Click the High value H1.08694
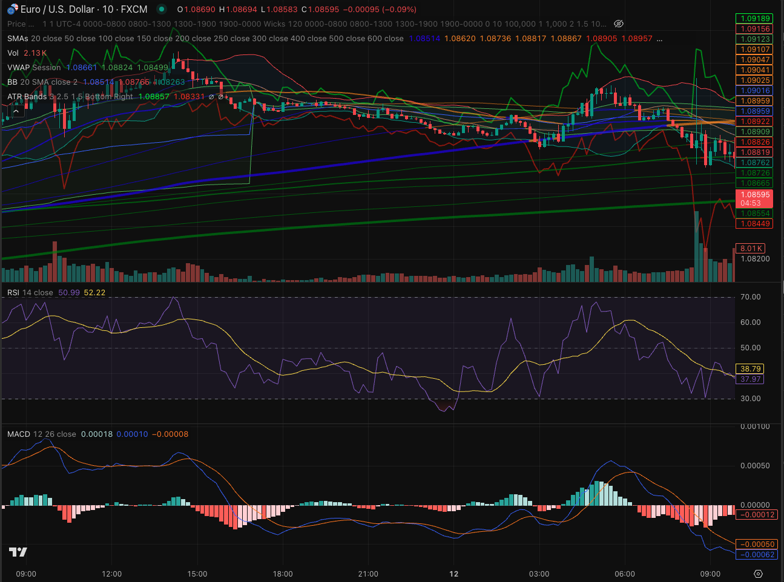This screenshot has height=582, width=784. pos(238,10)
